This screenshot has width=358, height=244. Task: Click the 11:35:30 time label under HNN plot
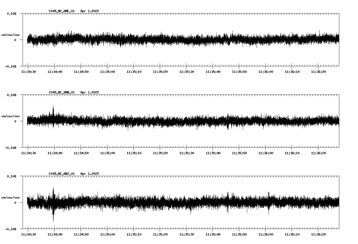pyautogui.click(x=187, y=153)
